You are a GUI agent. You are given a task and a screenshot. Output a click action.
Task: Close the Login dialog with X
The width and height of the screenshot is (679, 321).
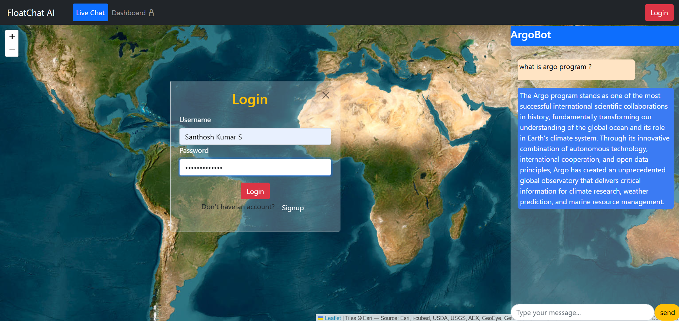tap(325, 95)
